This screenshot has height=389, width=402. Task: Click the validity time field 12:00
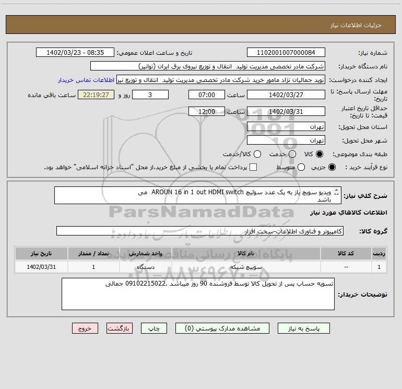(x=207, y=112)
